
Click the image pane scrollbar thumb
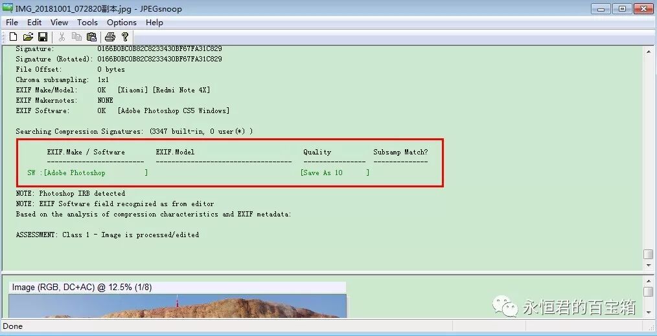pyautogui.click(x=648, y=291)
